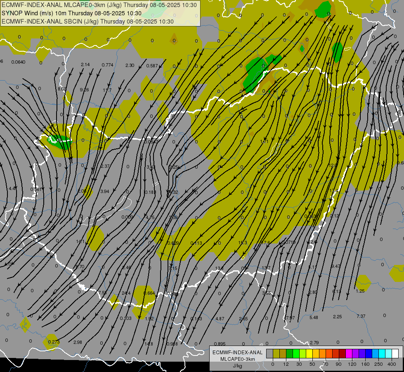Click the map value 9.26
The height and width of the screenshot is (372, 404).
(84, 90)
